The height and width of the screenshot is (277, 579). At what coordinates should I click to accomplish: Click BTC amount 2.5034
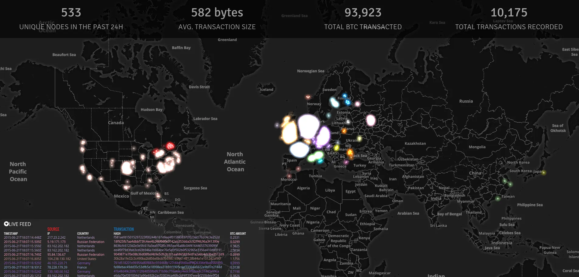[235, 250]
